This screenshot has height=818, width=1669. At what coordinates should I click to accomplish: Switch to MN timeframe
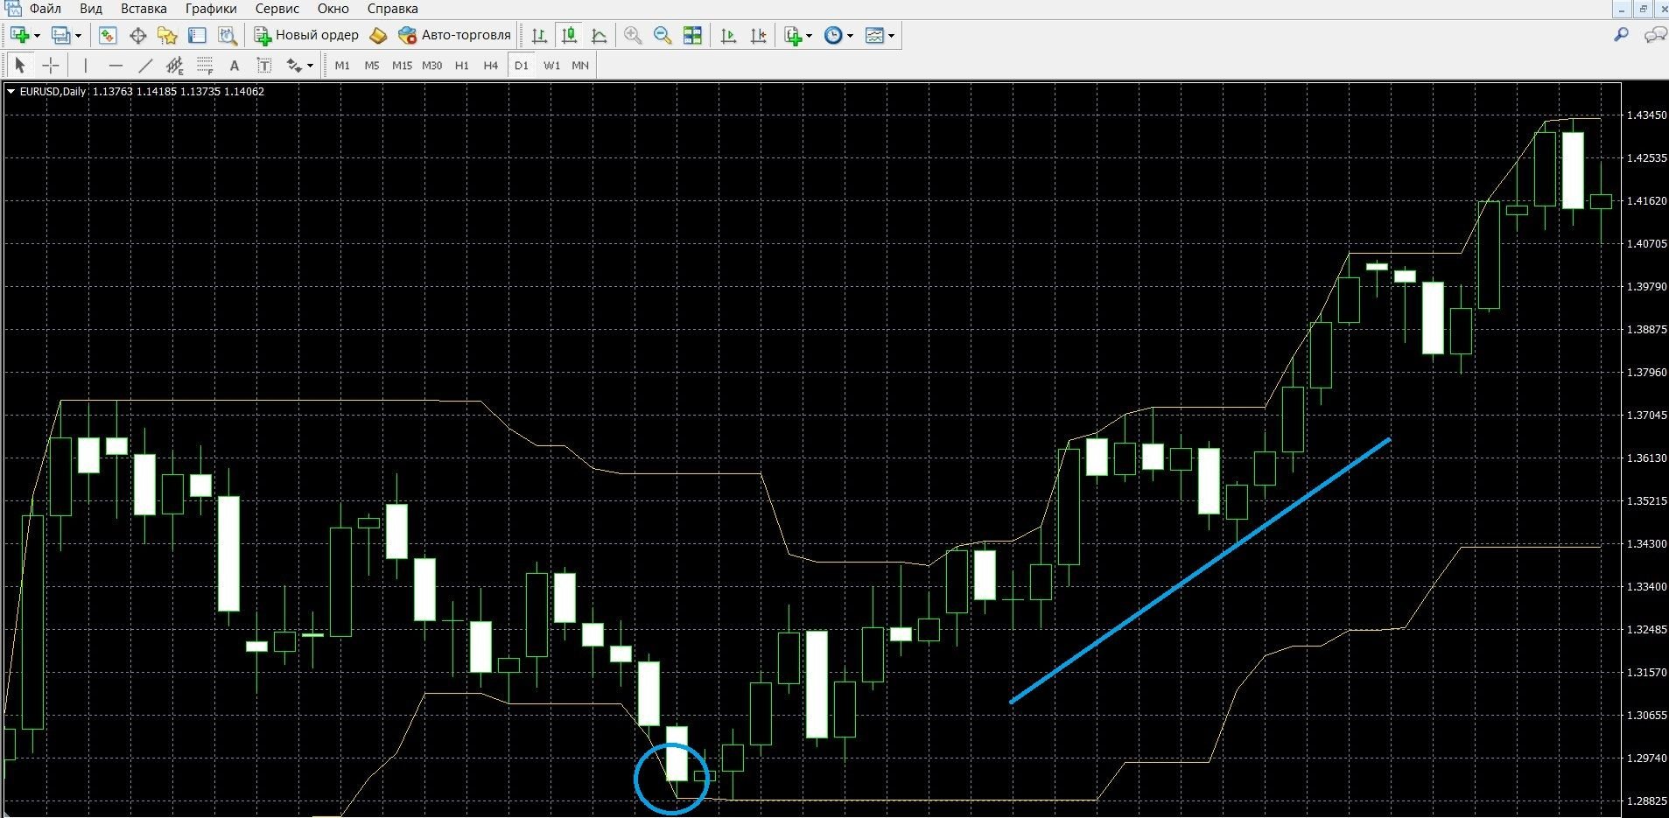pyautogui.click(x=580, y=66)
